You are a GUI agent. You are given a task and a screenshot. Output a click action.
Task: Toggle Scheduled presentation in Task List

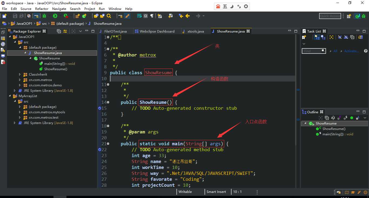(323, 37)
